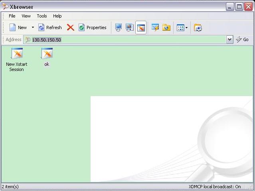Screen dimensions: 255x191
Task: Open the view mode dropdown arrow
Action: click(186, 28)
